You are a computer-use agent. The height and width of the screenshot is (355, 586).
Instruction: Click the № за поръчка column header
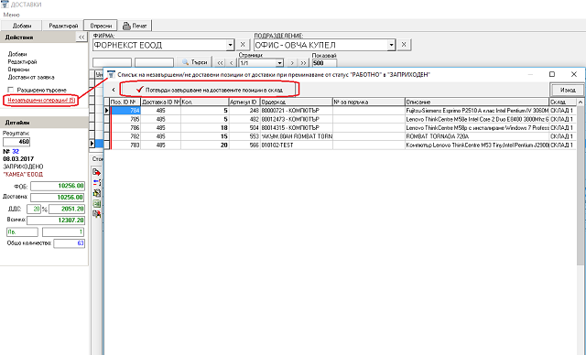tap(369, 102)
